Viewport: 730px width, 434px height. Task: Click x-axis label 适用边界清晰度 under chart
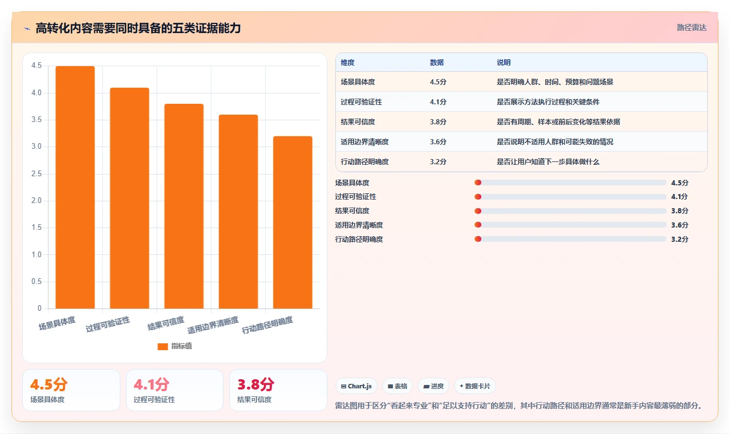click(x=213, y=325)
